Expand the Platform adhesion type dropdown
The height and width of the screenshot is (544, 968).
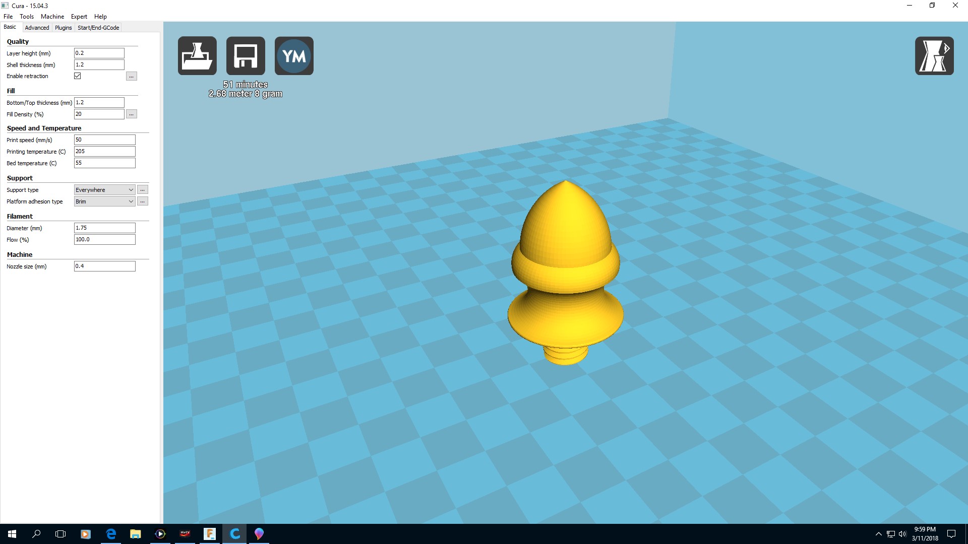[x=104, y=201]
